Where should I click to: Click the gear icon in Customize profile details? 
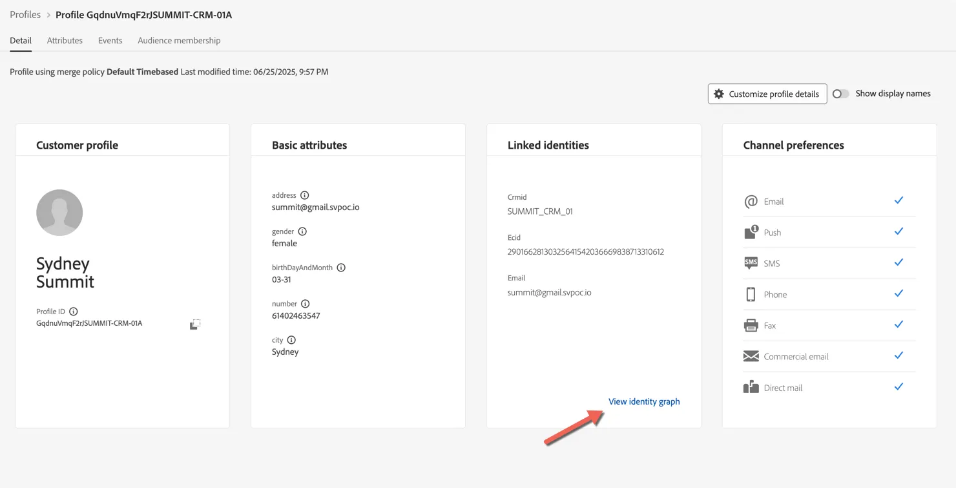pos(719,94)
